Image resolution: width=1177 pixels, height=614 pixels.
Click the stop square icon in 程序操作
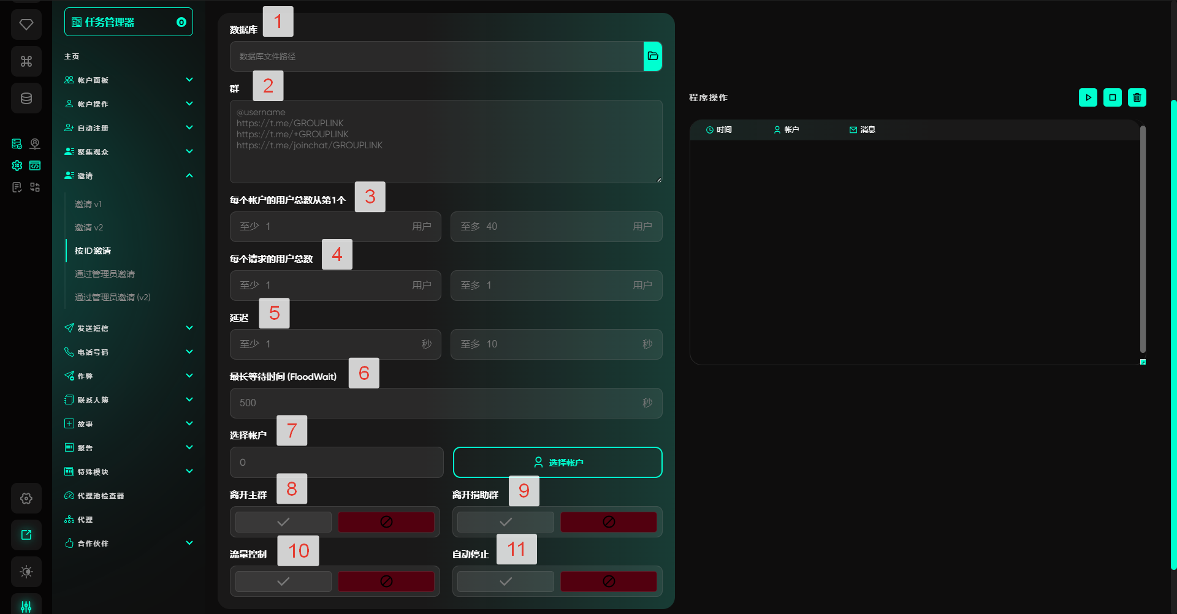pos(1112,97)
